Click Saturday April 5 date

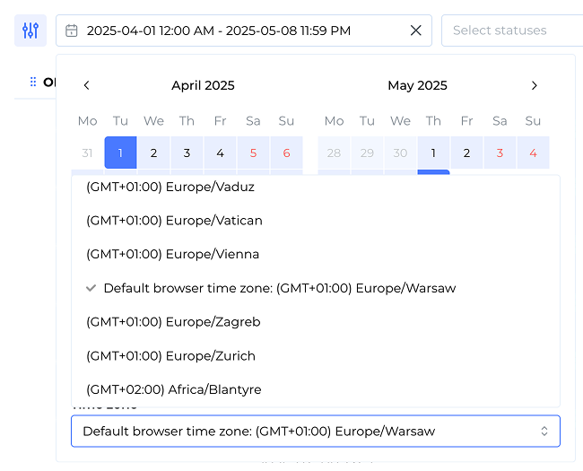253,153
